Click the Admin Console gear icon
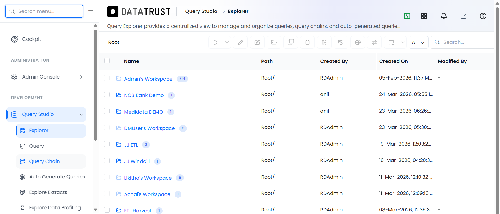Viewport: 500px width, 214px height. [x=15, y=77]
